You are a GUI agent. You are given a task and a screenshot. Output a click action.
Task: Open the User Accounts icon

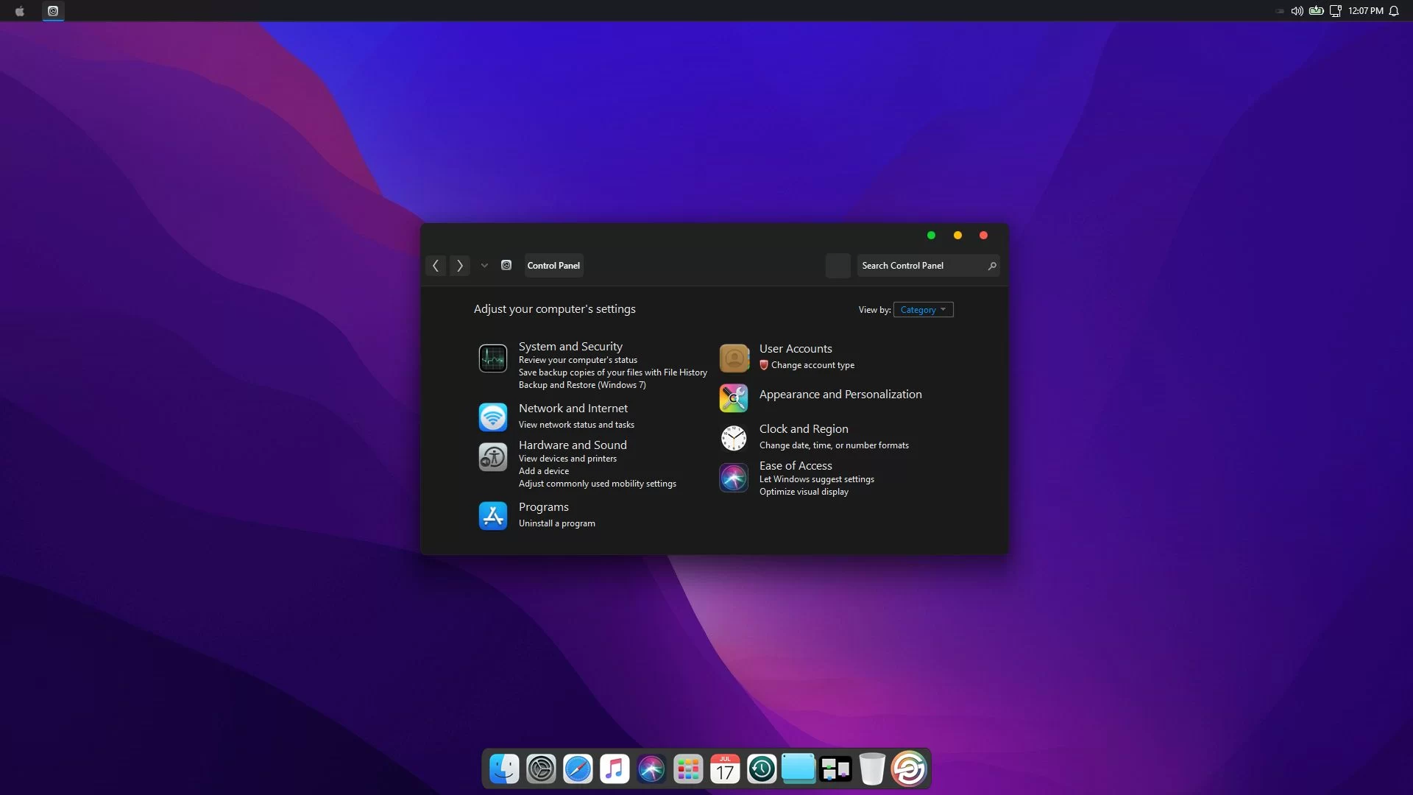point(734,358)
